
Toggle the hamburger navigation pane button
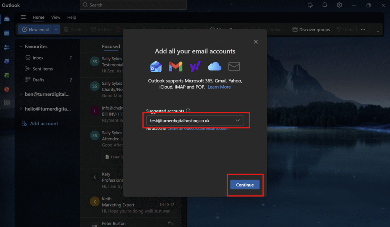pyautogui.click(x=23, y=17)
